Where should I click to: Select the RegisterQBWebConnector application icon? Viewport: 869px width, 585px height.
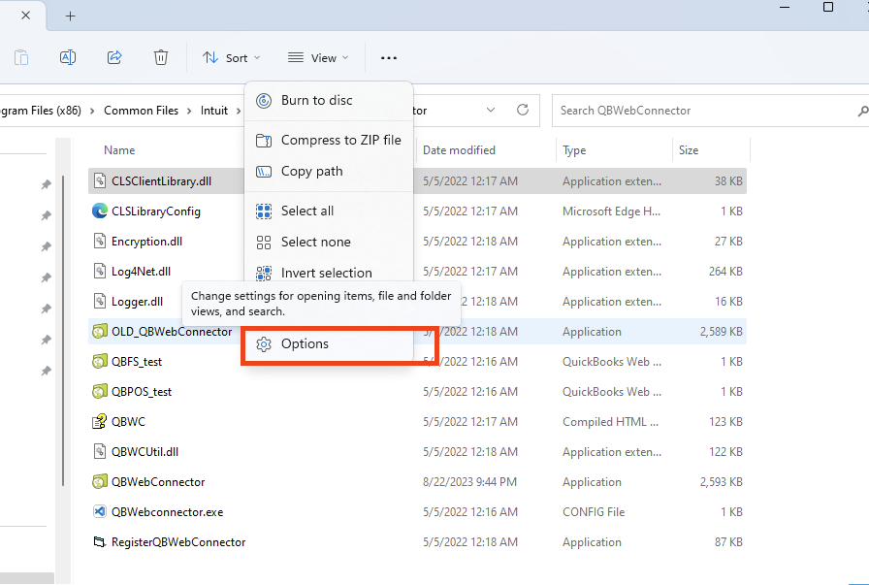point(99,541)
